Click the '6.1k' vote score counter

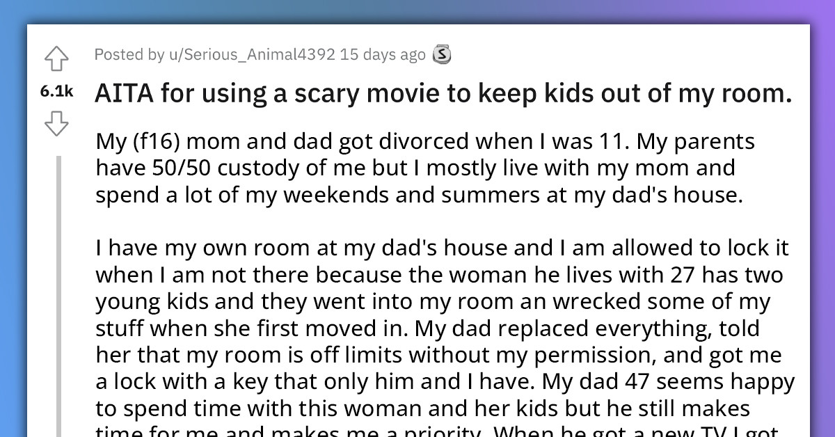(57, 91)
